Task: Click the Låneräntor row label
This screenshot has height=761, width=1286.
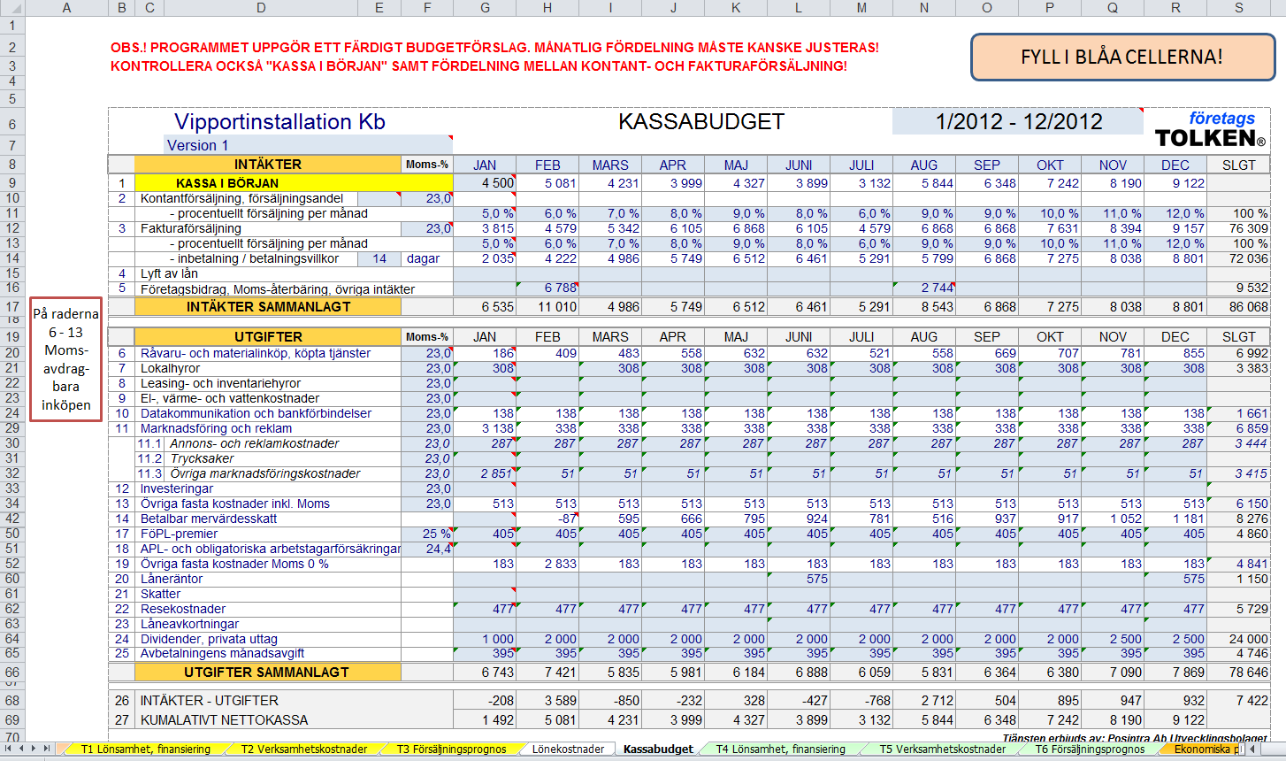Action: [172, 579]
